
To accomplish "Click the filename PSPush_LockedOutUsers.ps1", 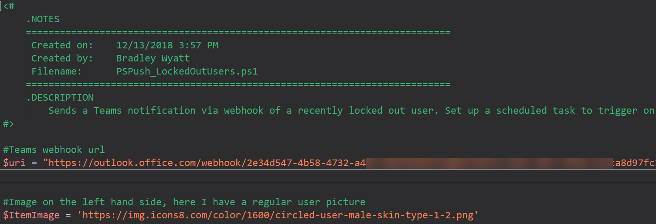I will click(187, 71).
